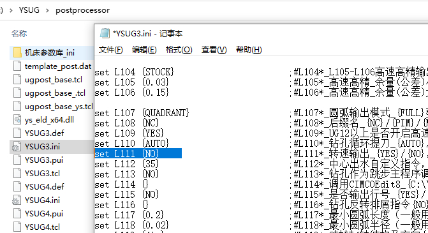Click the ugpost_base.tcl file icon

(17, 79)
